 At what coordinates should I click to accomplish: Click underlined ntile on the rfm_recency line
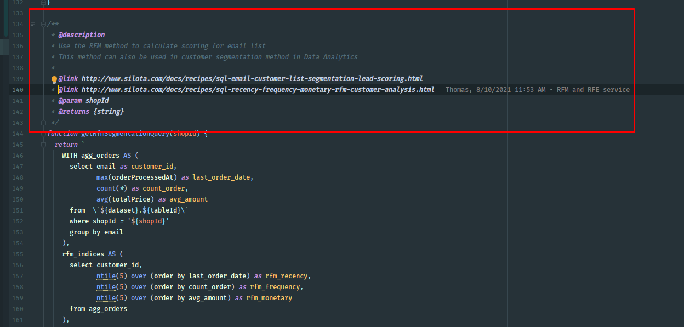(106, 276)
